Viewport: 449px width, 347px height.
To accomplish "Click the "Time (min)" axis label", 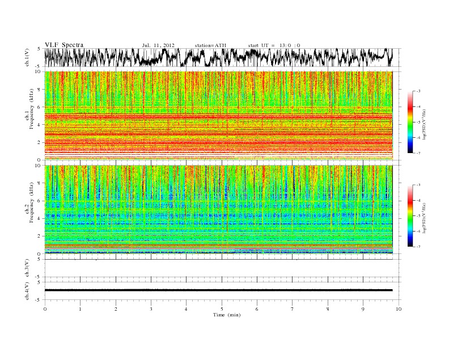I will click(x=227, y=315).
